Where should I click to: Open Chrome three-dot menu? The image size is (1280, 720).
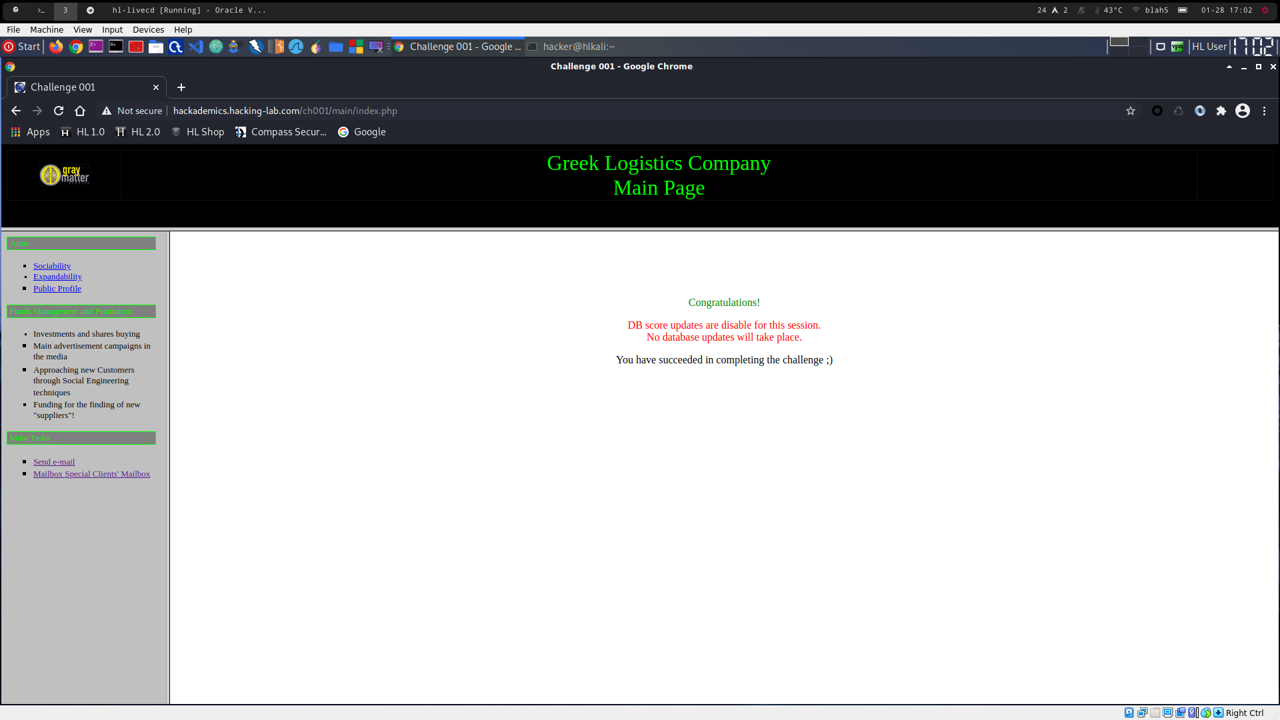(x=1265, y=111)
